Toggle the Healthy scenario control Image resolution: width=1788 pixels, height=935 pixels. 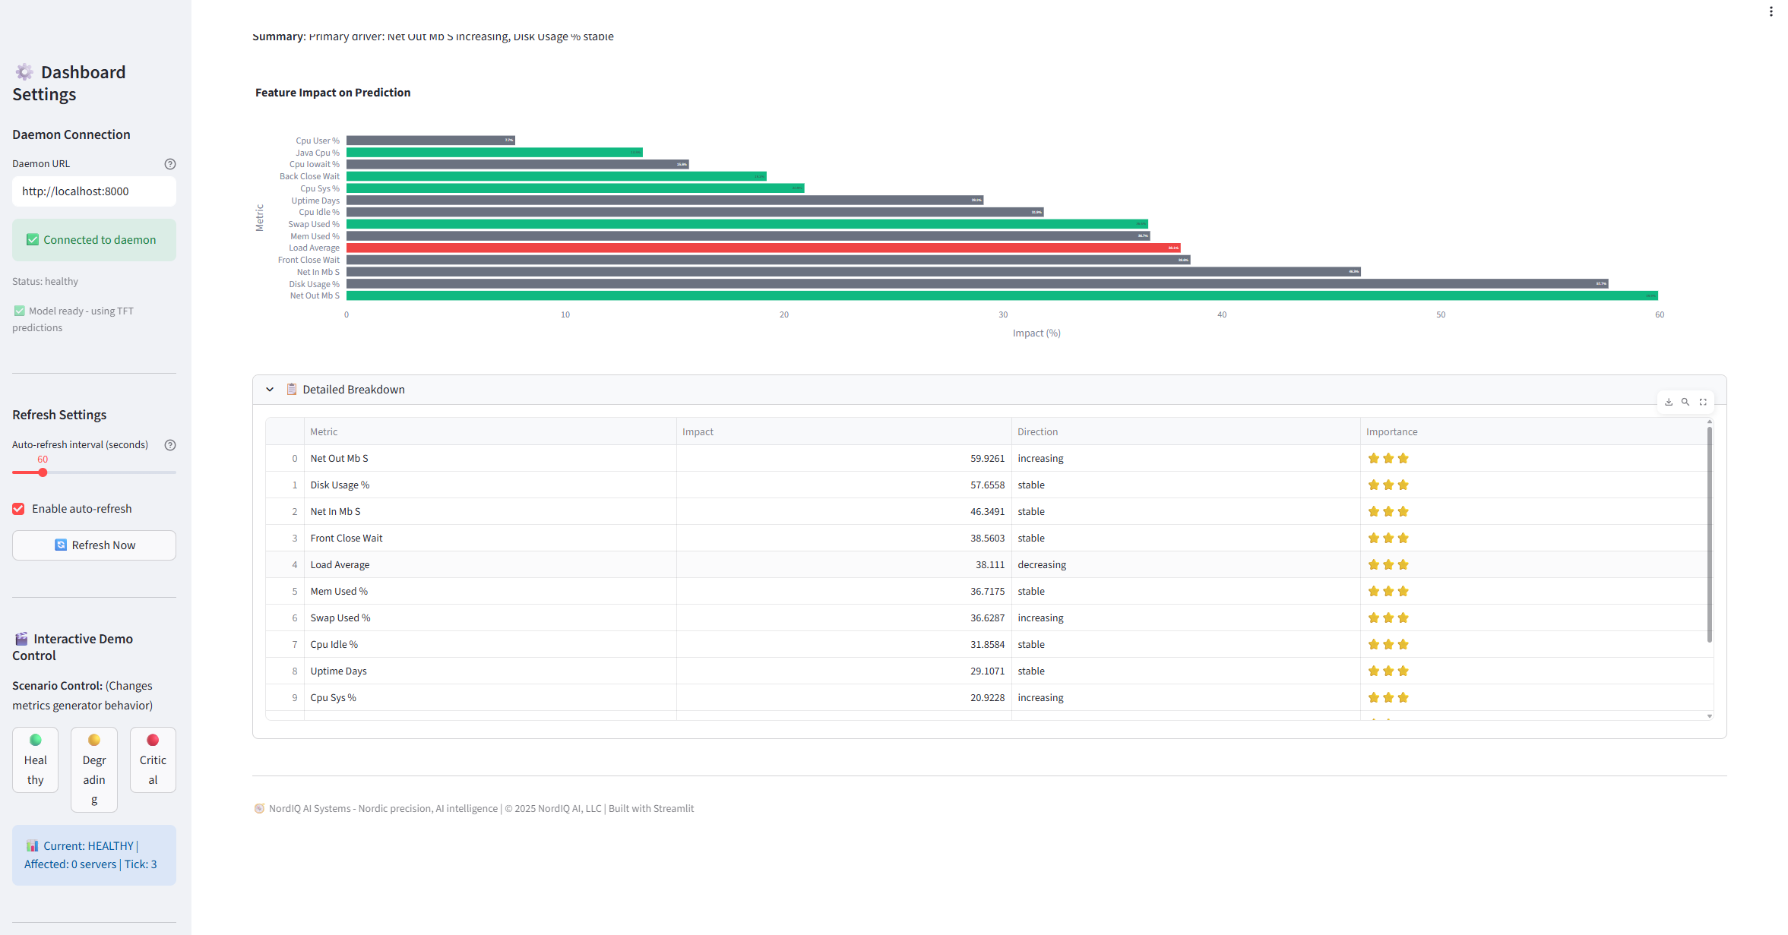click(x=35, y=760)
